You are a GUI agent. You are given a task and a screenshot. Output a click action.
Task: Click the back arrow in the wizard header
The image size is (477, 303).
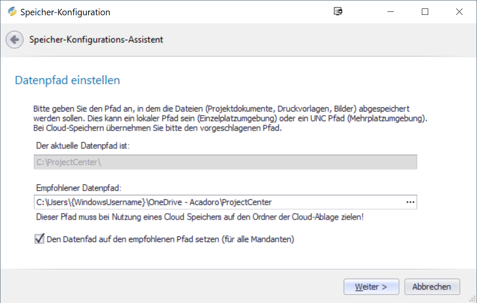pos(14,40)
